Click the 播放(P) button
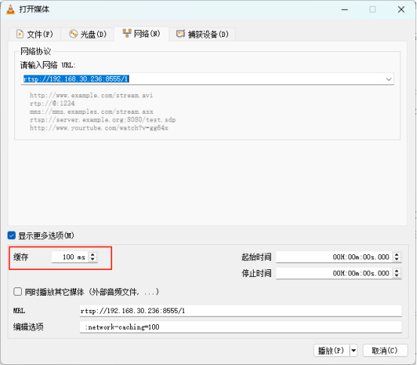 coord(331,351)
